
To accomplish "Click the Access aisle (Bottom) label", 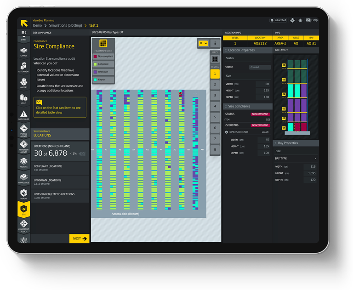I will pos(125,214).
